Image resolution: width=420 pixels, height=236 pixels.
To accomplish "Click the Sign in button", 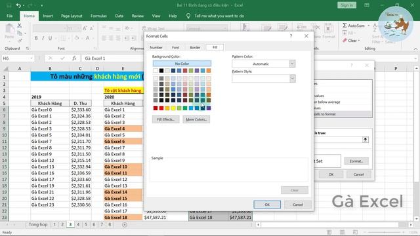I will (x=346, y=5).
